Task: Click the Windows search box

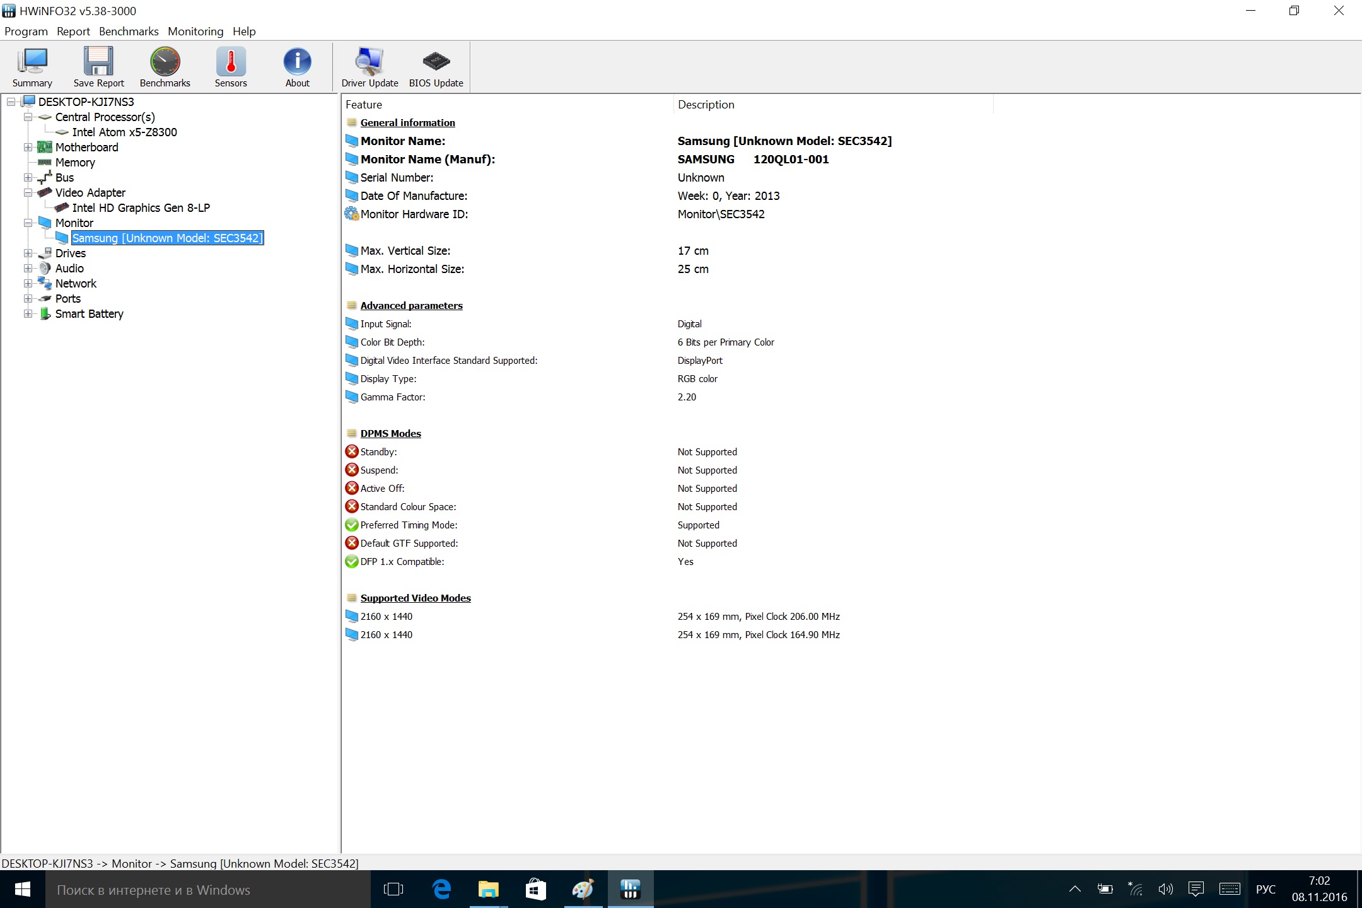Action: pos(208,889)
